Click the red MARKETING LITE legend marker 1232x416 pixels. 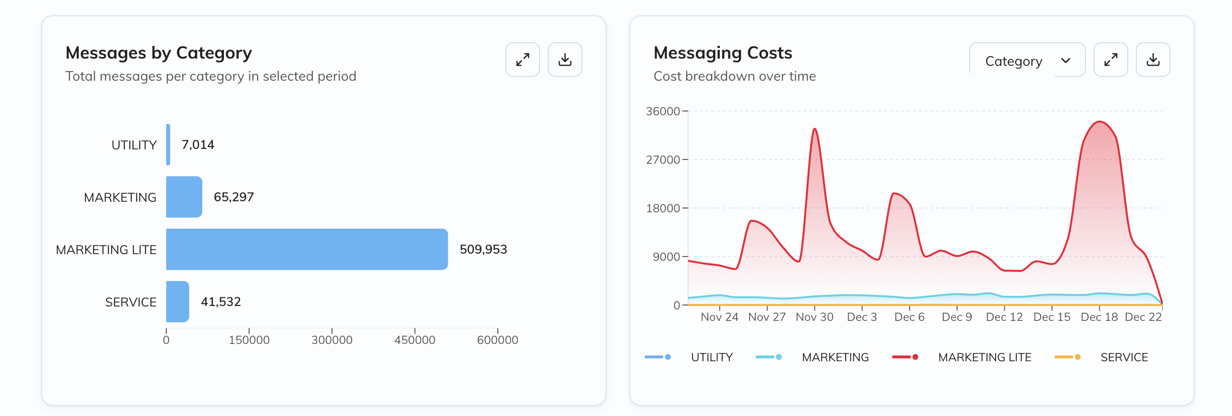905,357
